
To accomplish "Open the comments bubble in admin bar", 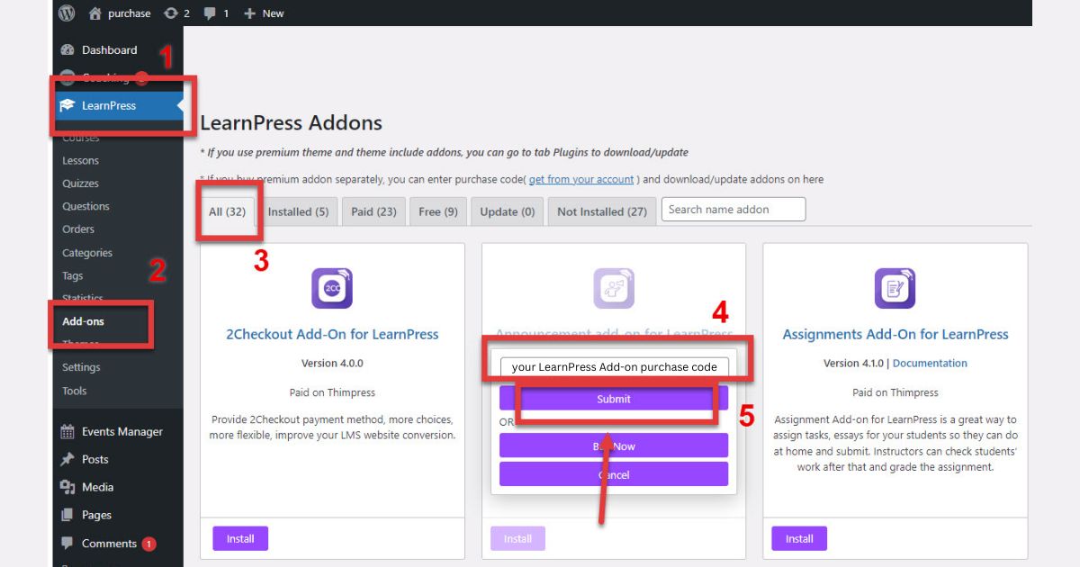I will pos(210,13).
